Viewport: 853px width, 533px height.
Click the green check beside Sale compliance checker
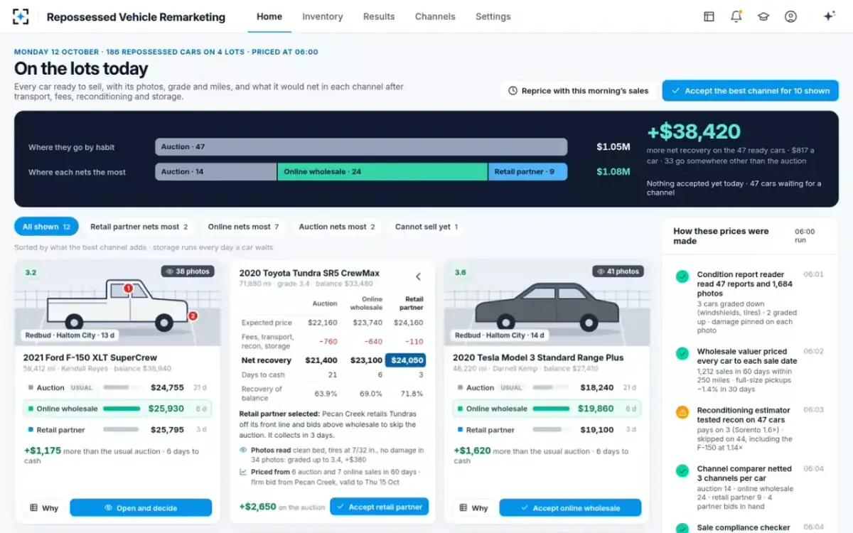pos(682,529)
